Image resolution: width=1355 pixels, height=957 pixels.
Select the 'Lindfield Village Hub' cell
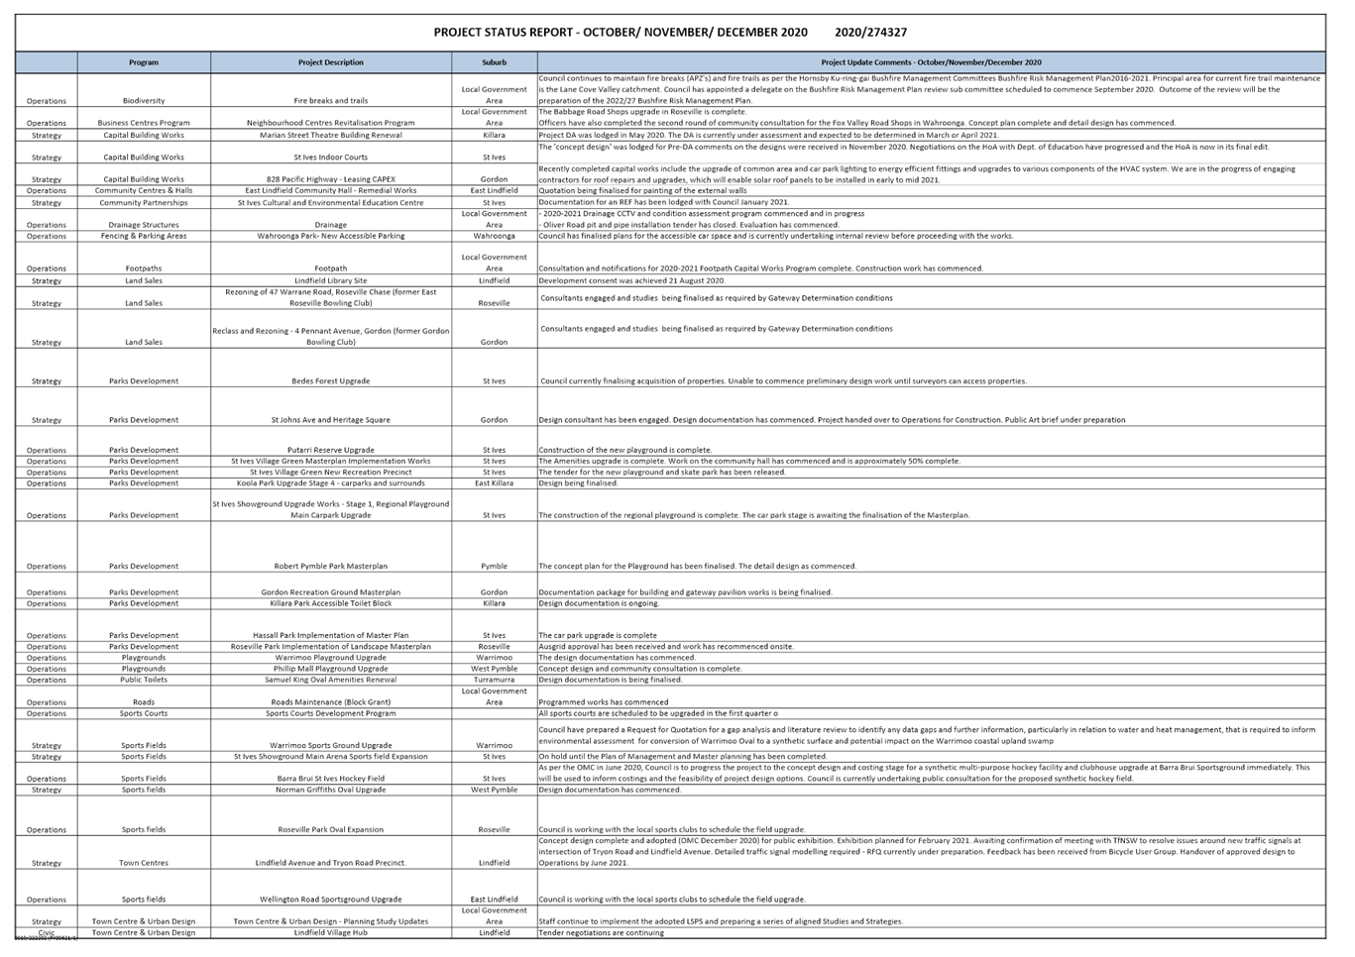click(331, 932)
